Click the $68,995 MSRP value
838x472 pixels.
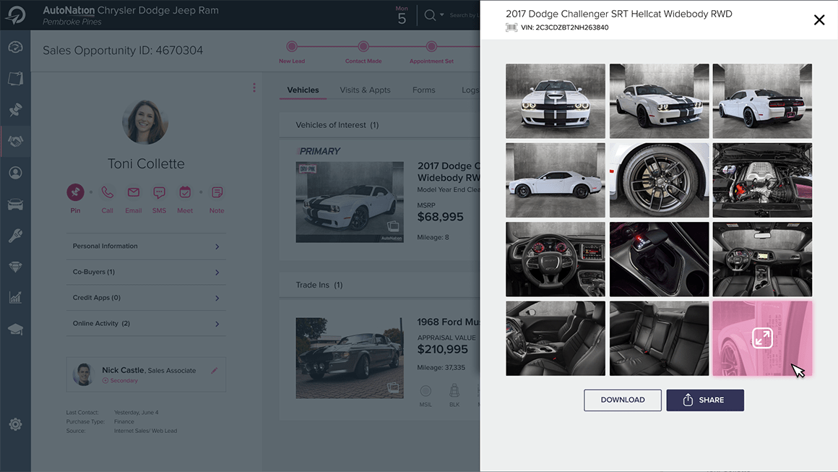click(x=441, y=217)
